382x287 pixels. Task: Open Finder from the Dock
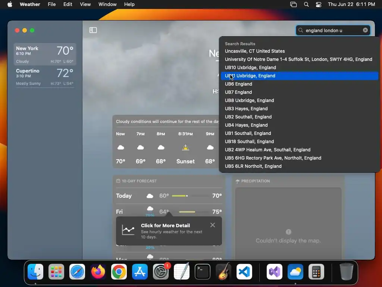pos(35,272)
